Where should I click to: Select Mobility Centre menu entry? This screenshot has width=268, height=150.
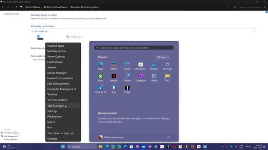coord(63,51)
